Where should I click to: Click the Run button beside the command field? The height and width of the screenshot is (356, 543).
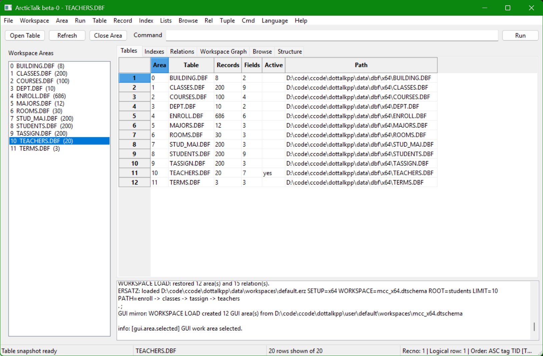coord(520,36)
